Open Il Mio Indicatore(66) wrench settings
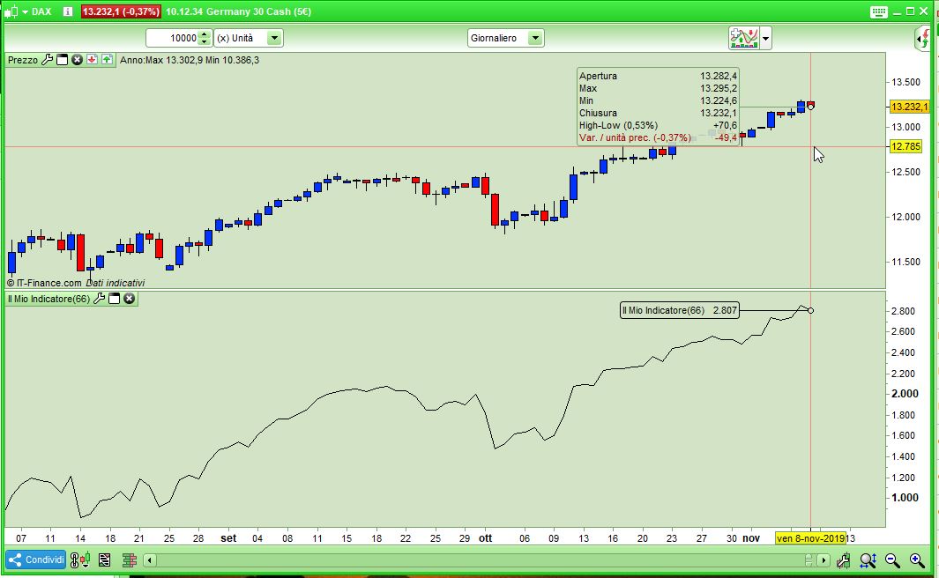939x578 pixels. point(100,298)
